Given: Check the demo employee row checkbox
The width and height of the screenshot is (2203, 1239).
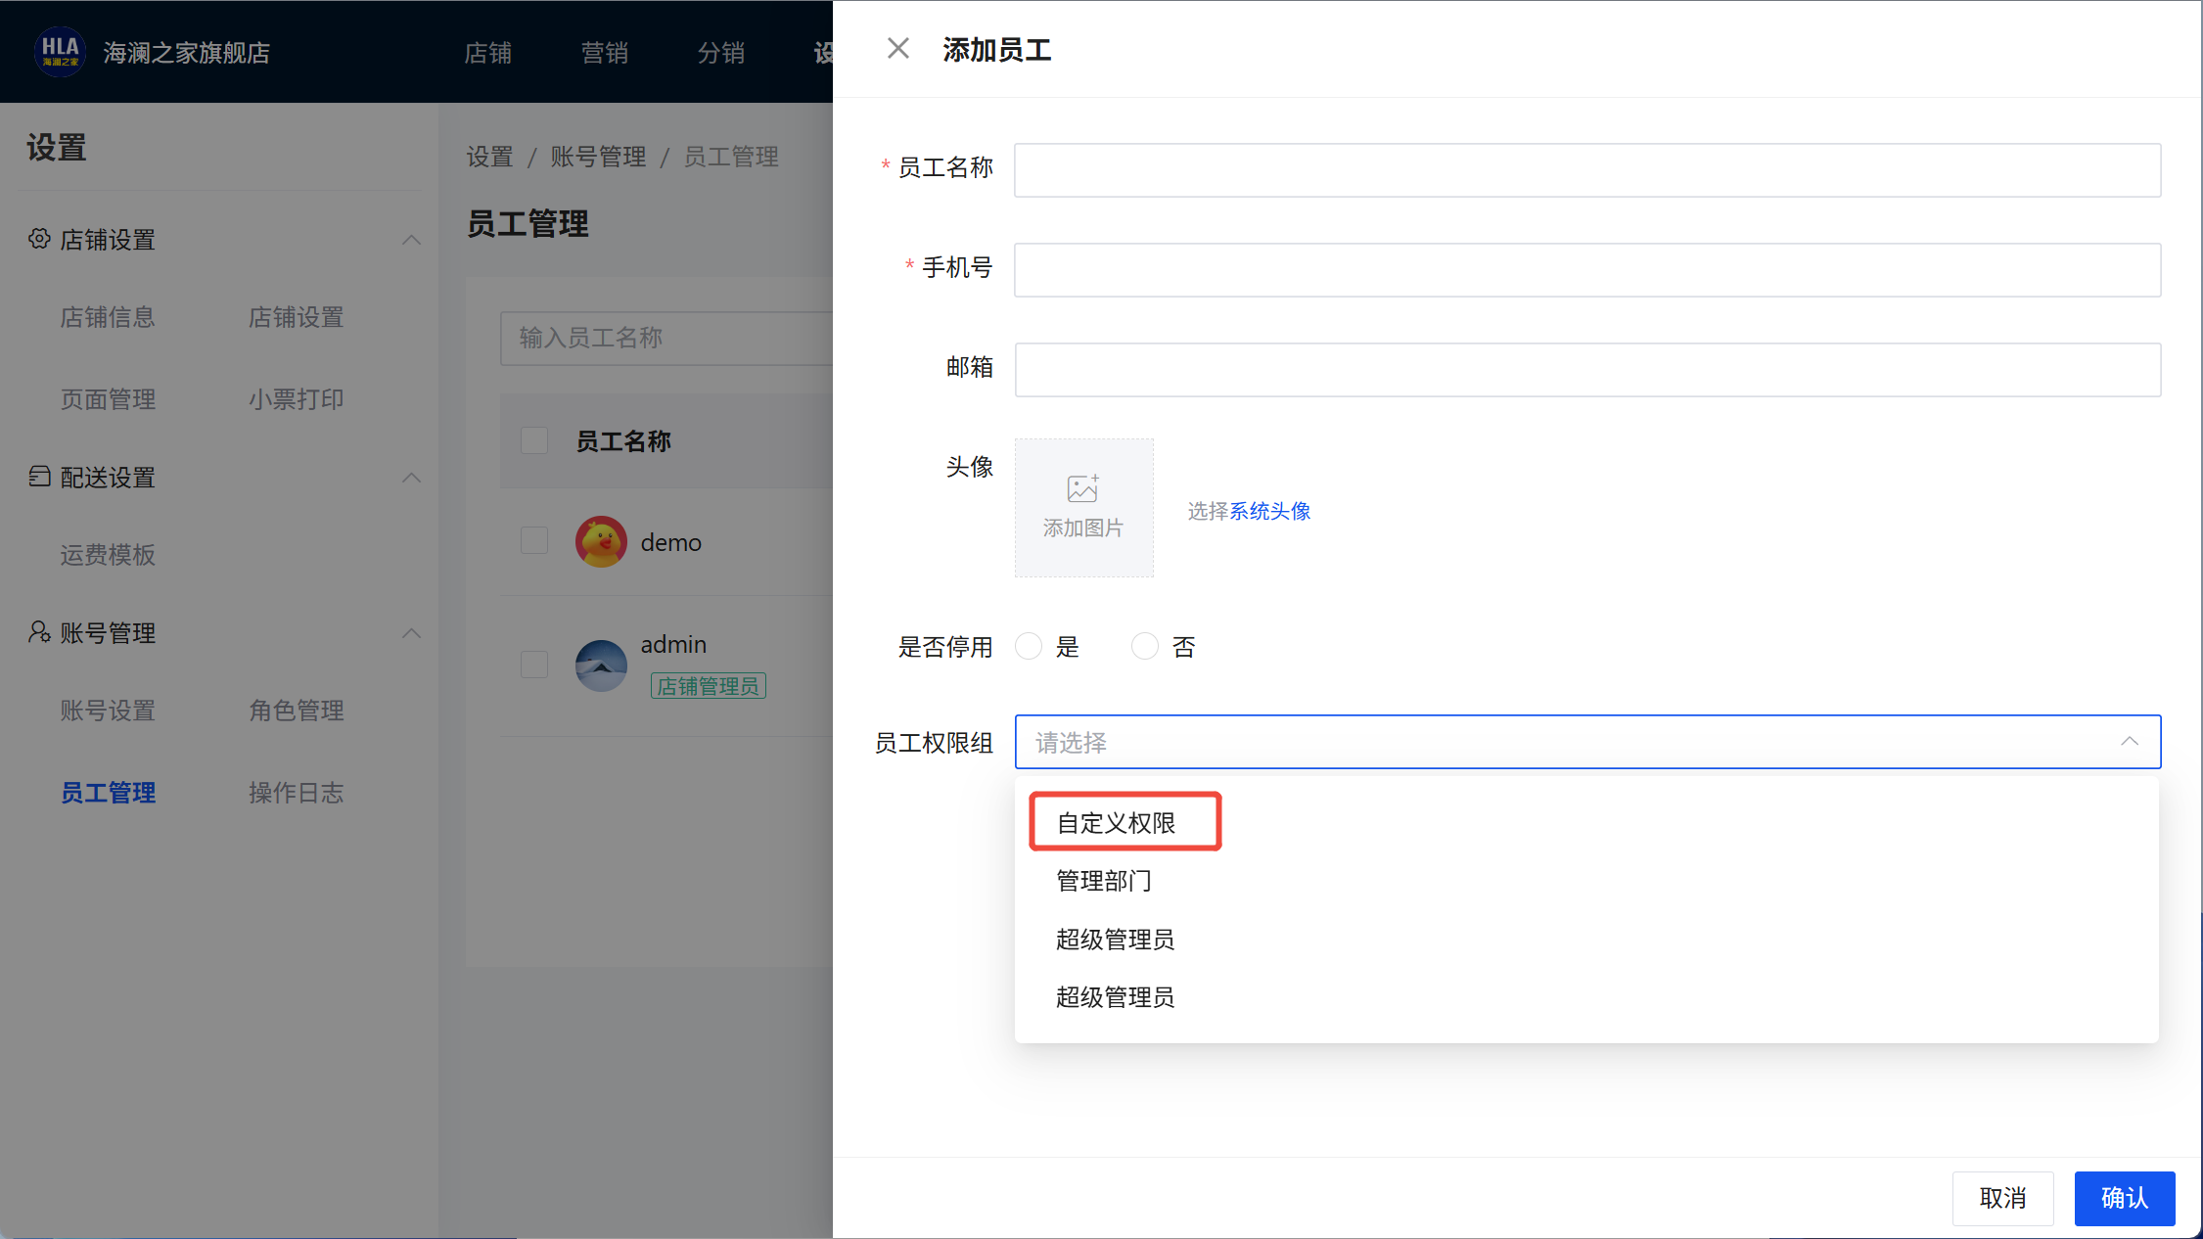Looking at the screenshot, I should click(x=534, y=540).
